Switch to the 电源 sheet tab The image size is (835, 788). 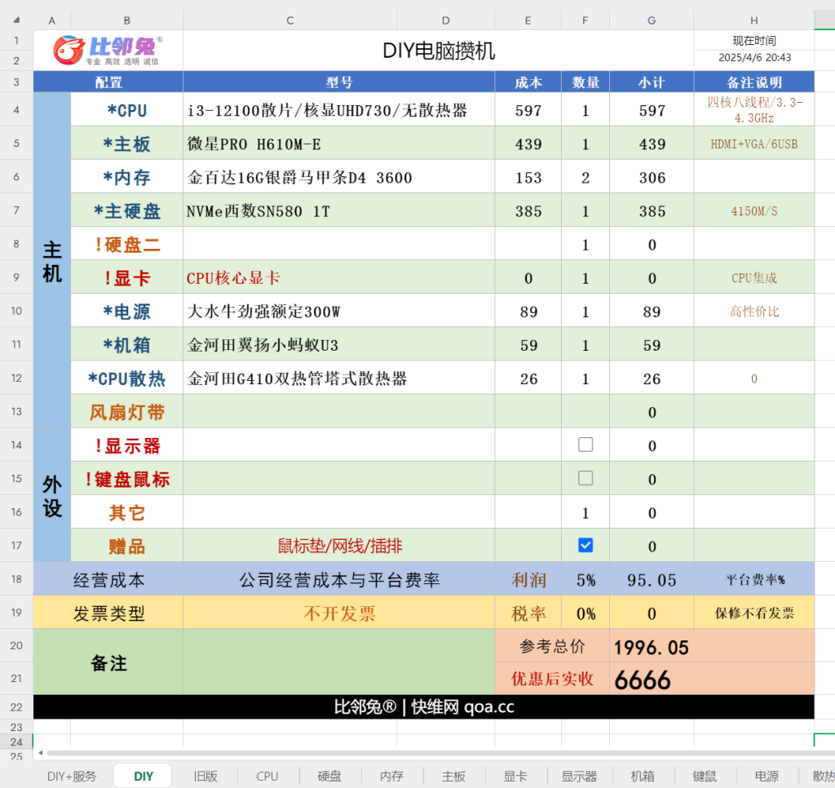click(x=767, y=777)
